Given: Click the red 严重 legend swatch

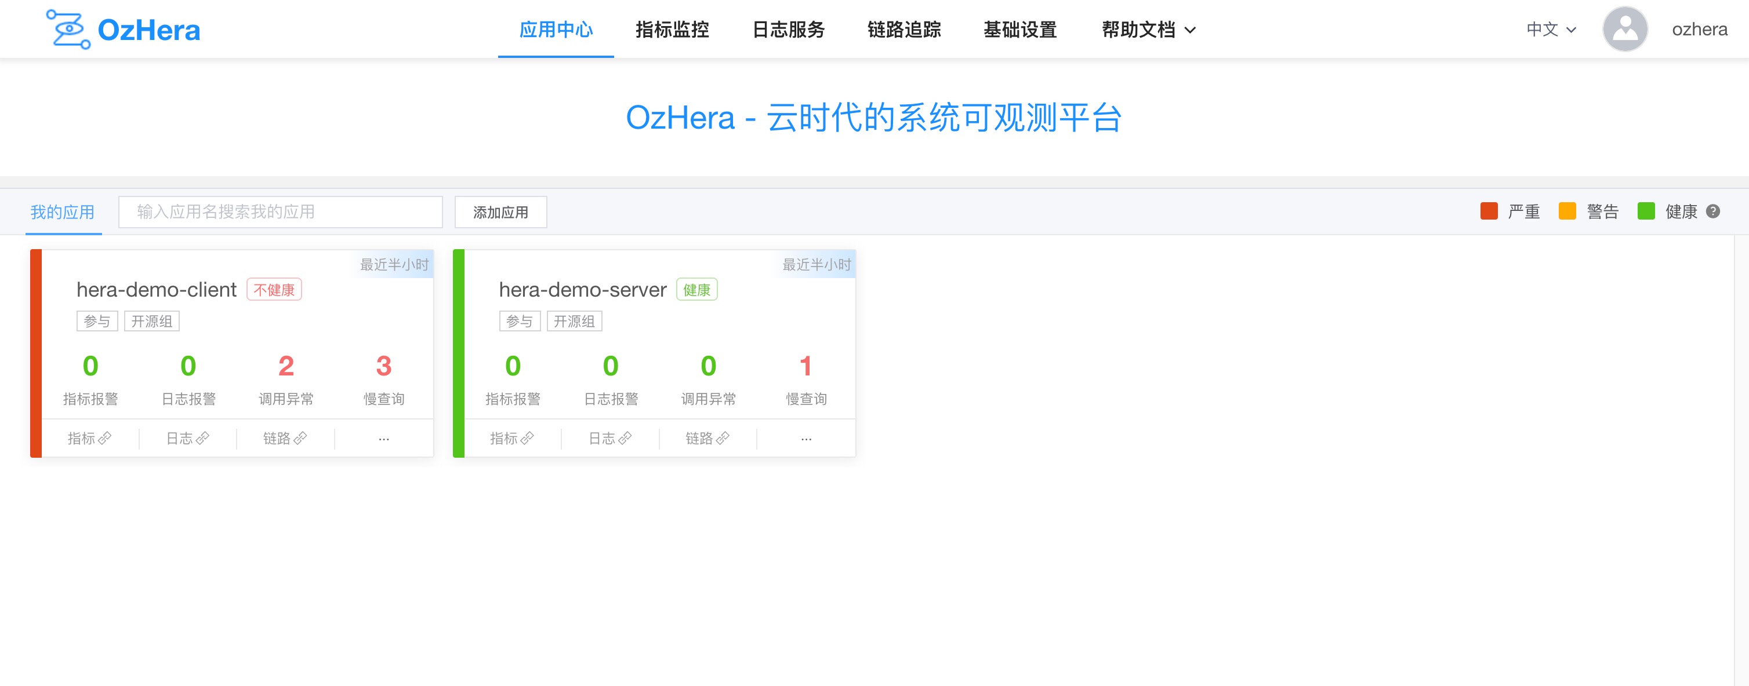Looking at the screenshot, I should (x=1488, y=211).
